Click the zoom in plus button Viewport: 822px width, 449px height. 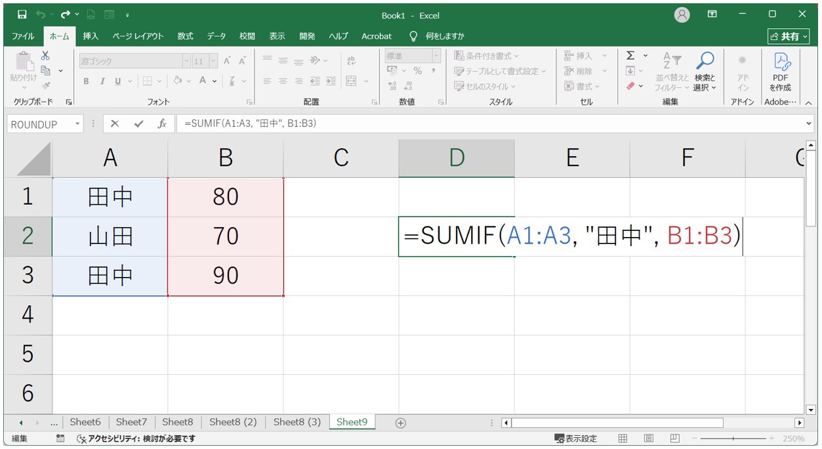click(x=771, y=438)
